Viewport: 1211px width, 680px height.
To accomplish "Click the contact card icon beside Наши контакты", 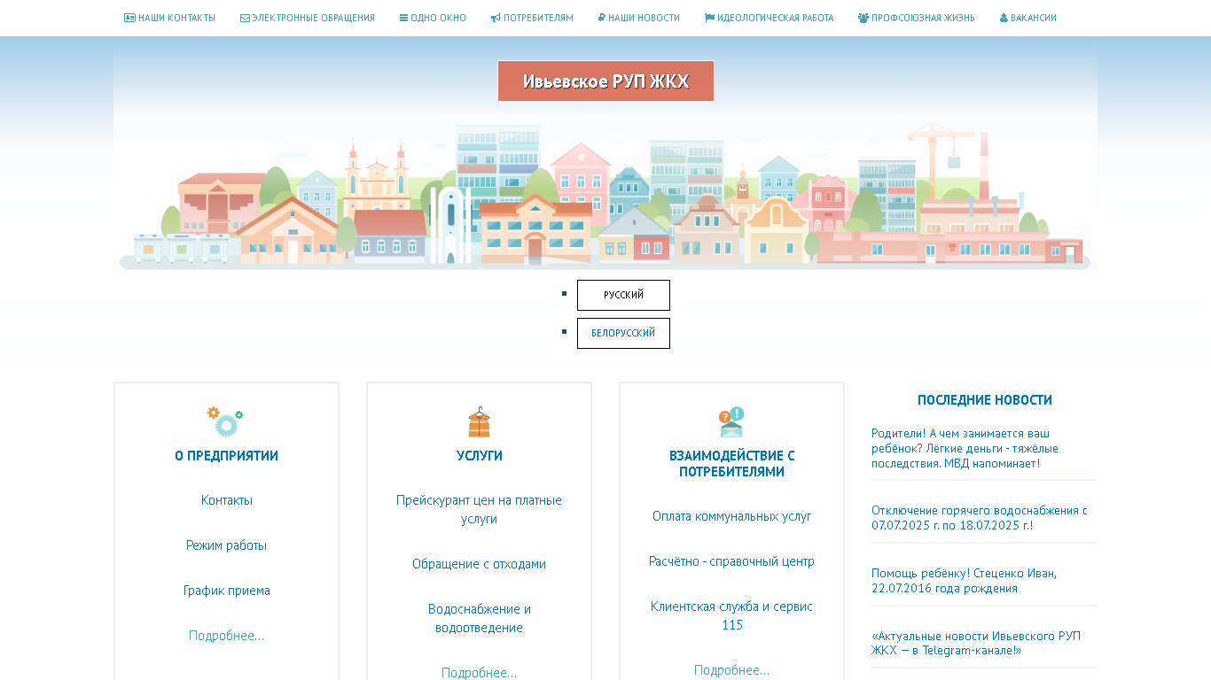I will click(129, 18).
